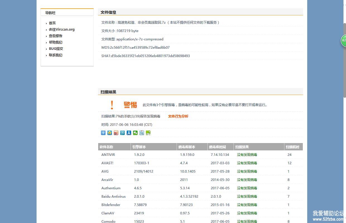Share via Baidu Tieba icon
Screen dimensions: 346x223
[x=142, y=133]
